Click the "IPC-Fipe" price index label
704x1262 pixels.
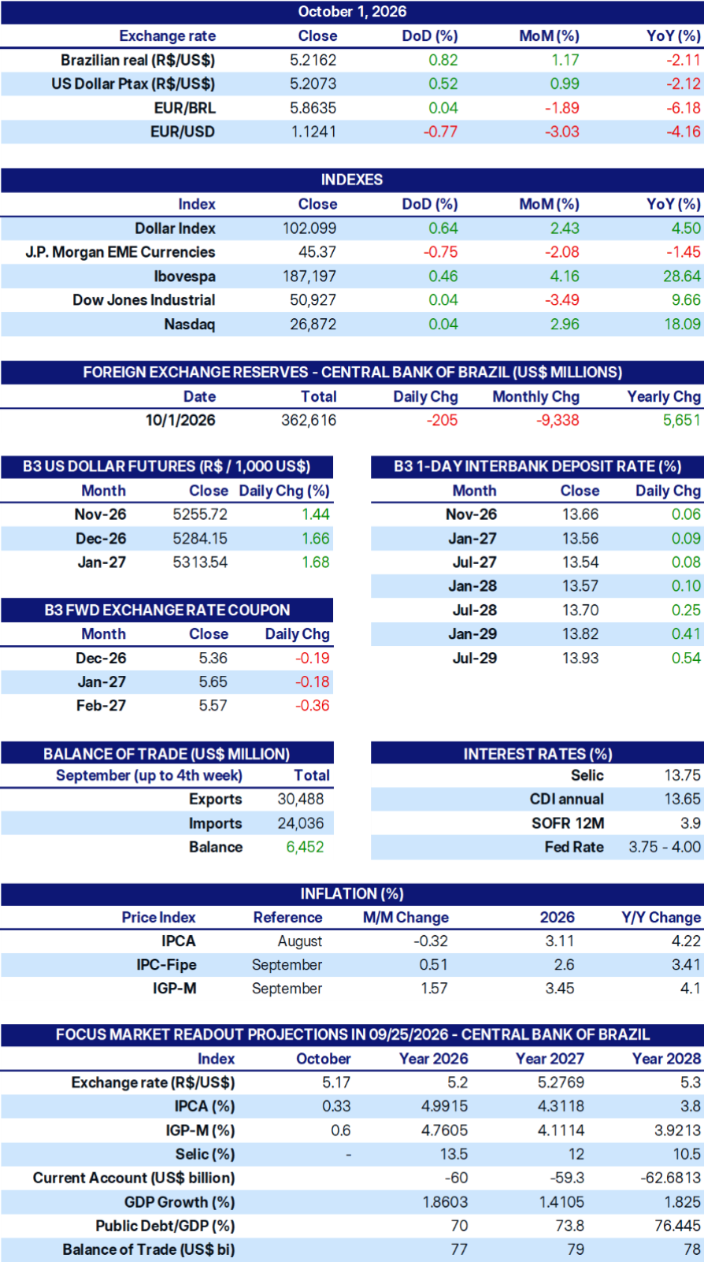[x=166, y=965]
